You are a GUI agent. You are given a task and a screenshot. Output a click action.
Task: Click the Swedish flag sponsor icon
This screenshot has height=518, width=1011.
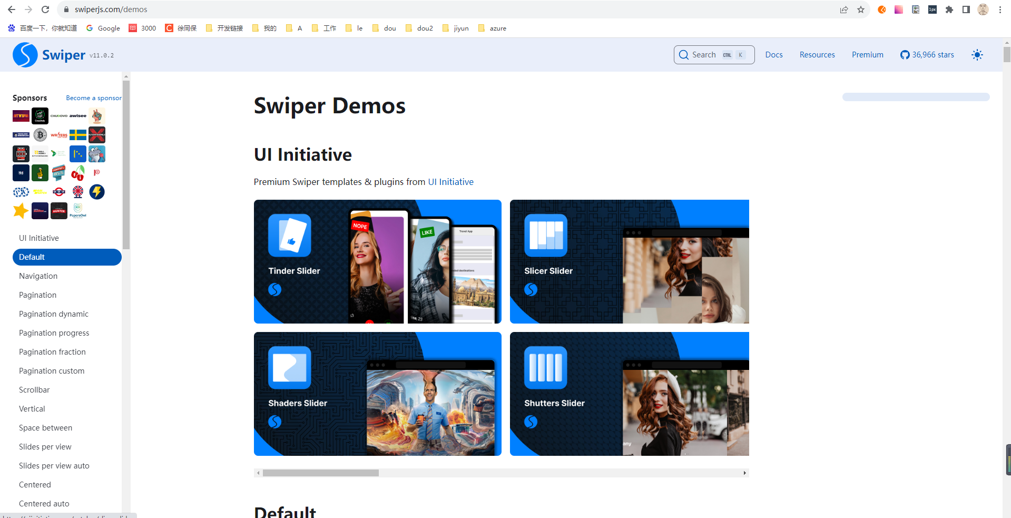tap(78, 135)
